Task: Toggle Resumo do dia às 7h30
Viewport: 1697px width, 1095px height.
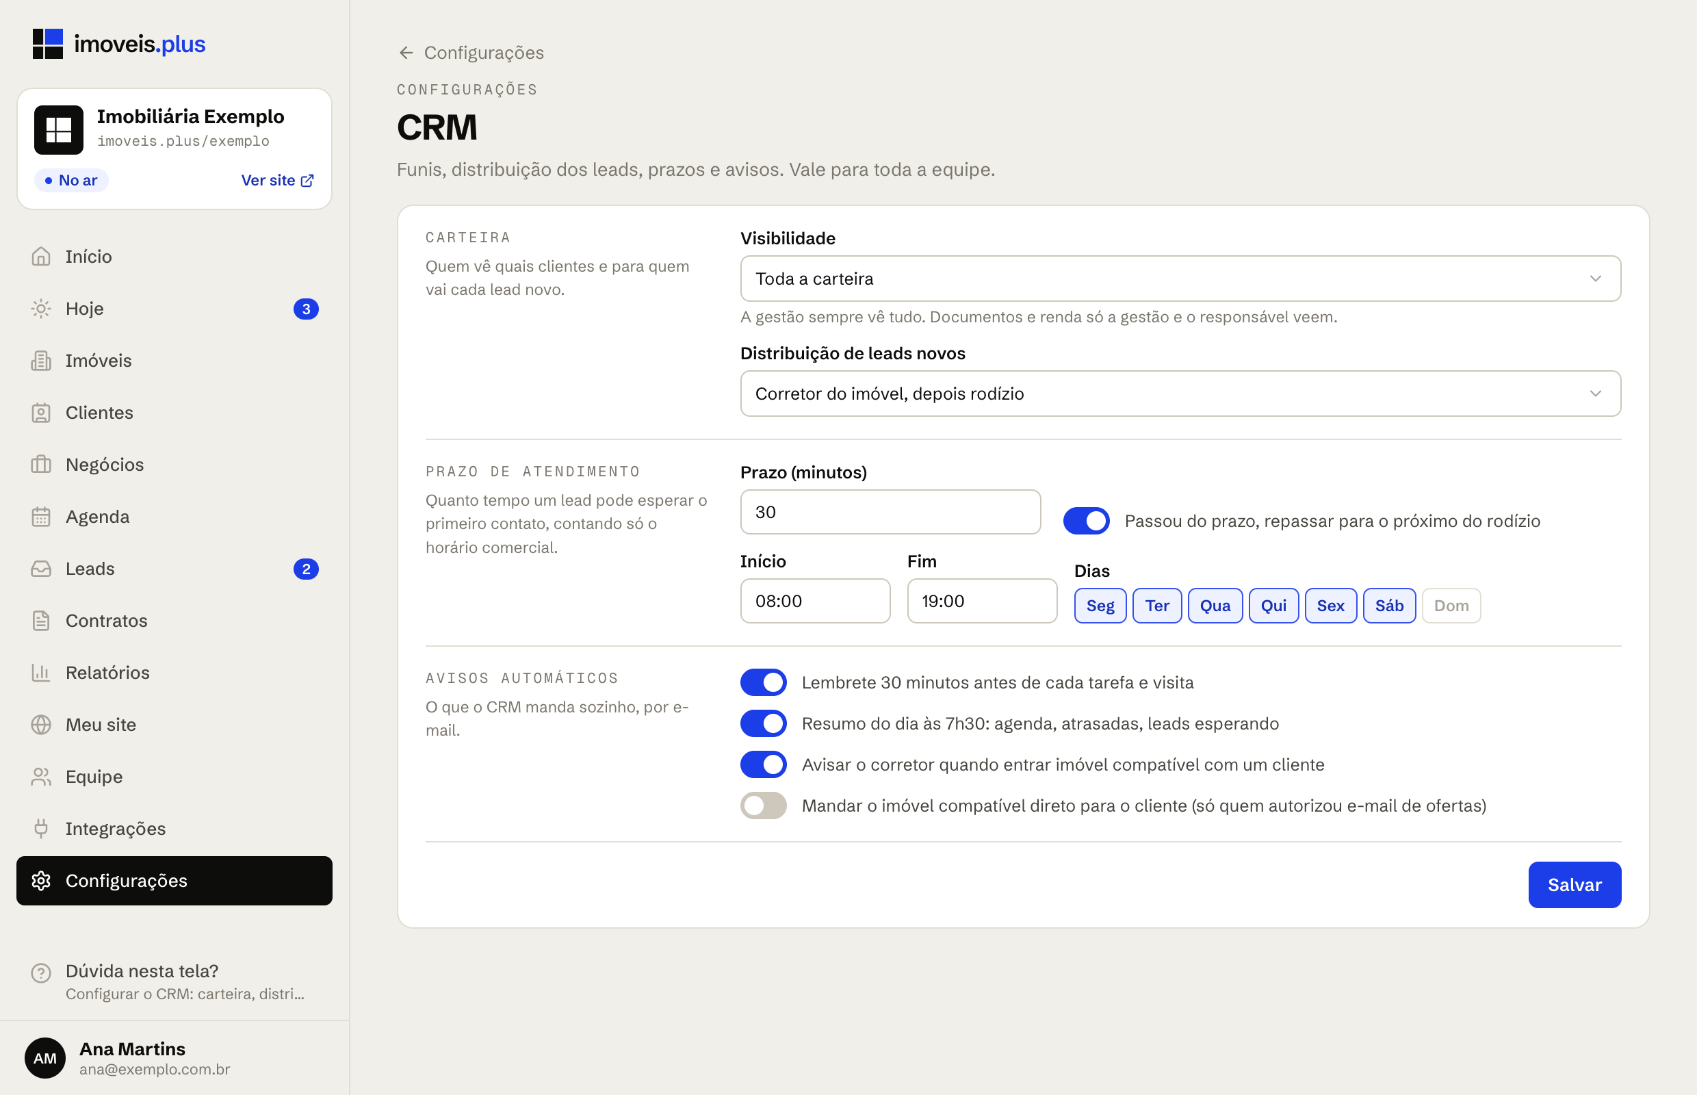Action: click(764, 724)
